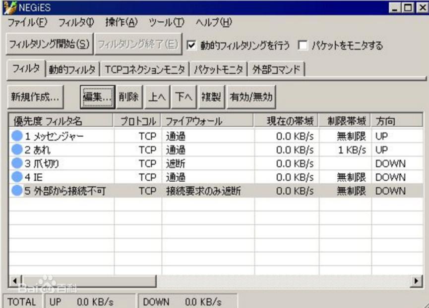
Task: Open the ツール(T) menu
Action: (166, 22)
